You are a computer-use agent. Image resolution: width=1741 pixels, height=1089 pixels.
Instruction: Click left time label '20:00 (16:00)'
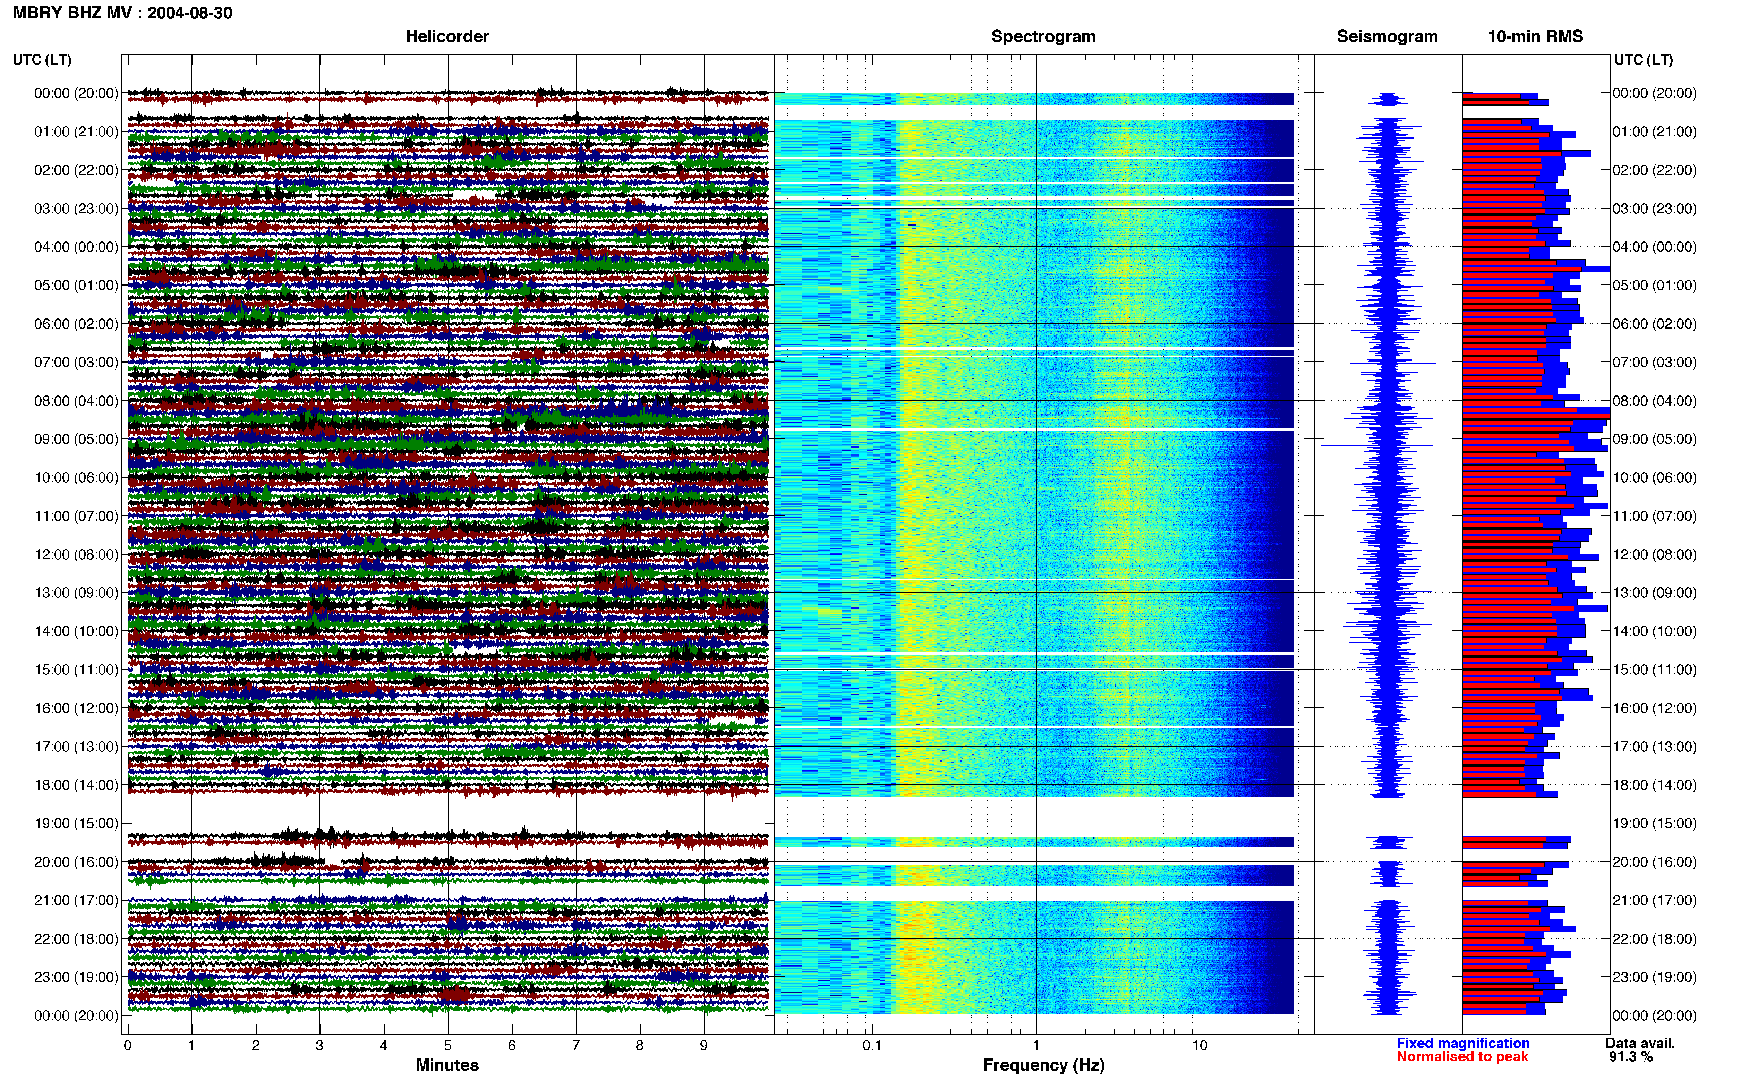(76, 861)
